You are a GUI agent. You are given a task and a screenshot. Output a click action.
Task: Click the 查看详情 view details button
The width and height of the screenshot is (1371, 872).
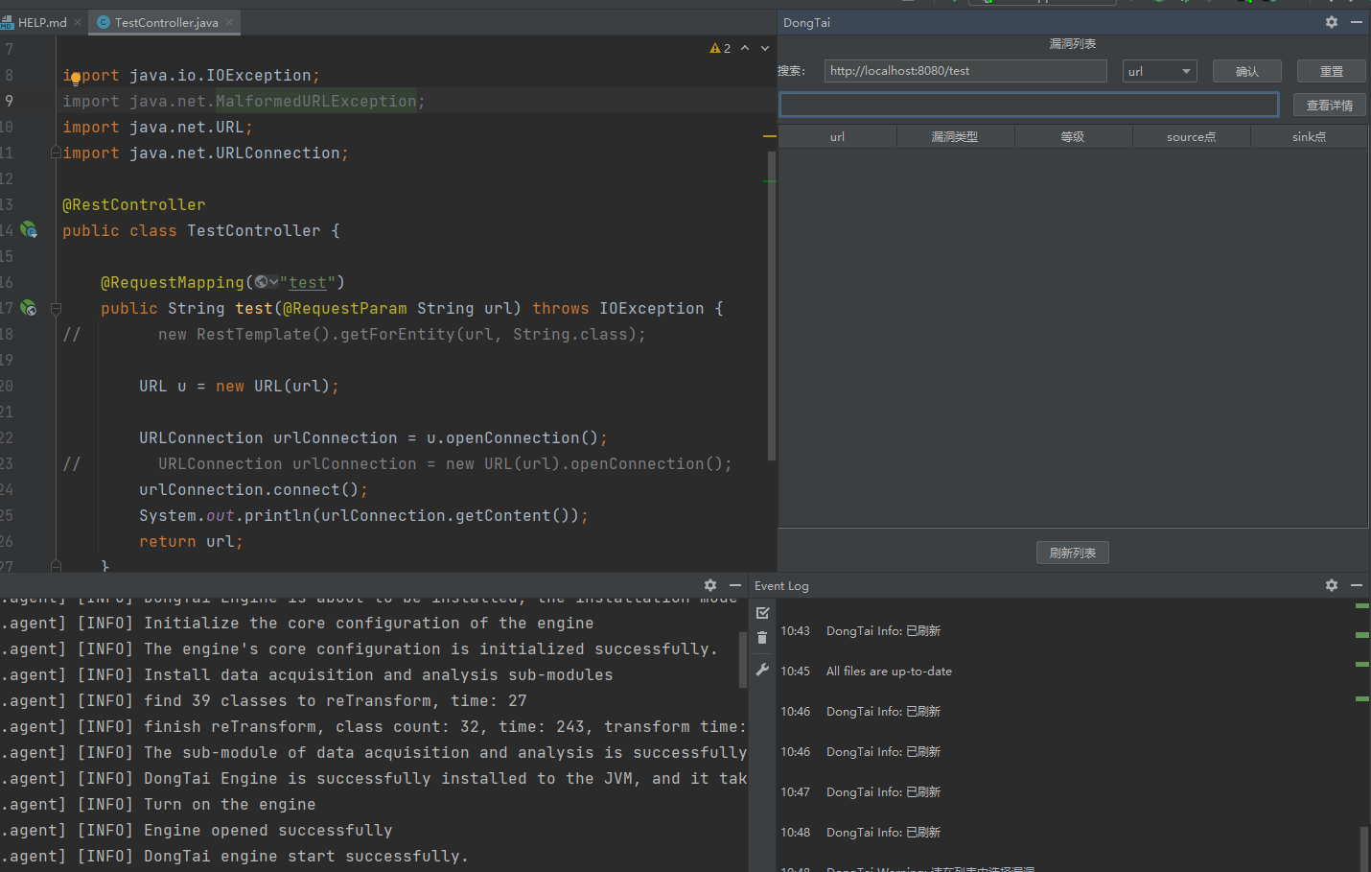1329,105
